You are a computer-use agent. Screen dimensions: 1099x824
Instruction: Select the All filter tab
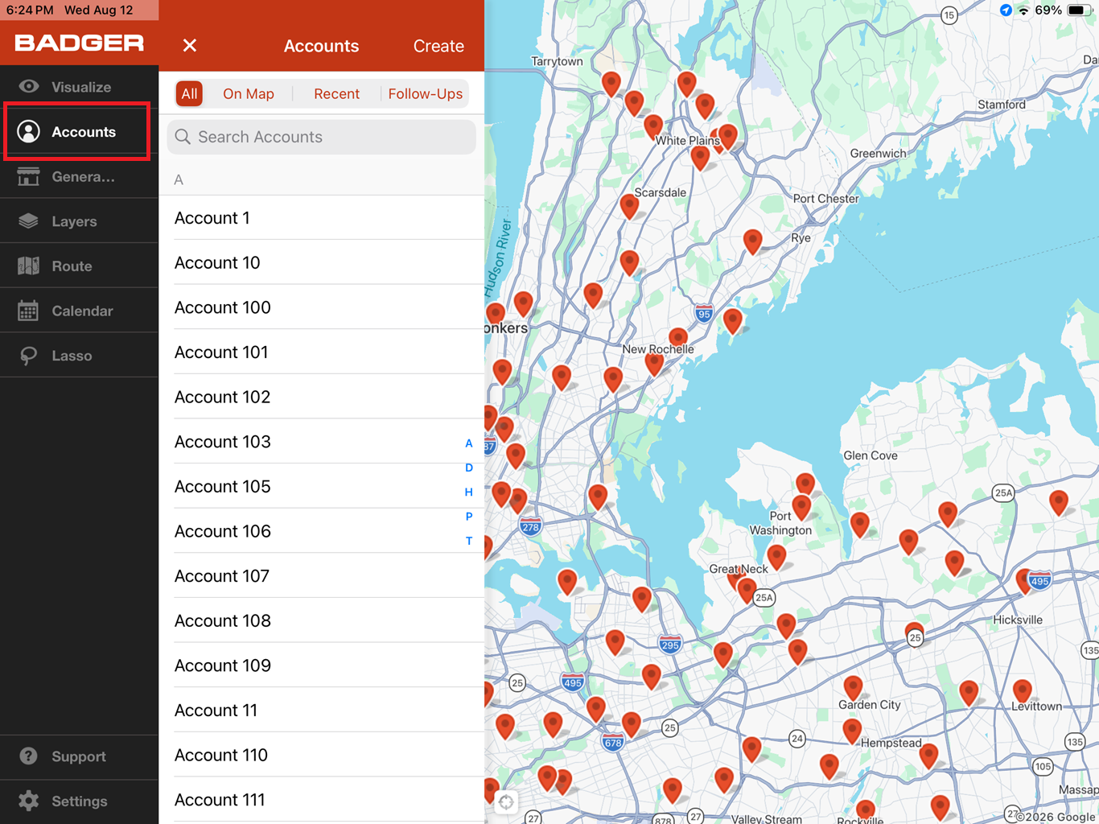(189, 94)
